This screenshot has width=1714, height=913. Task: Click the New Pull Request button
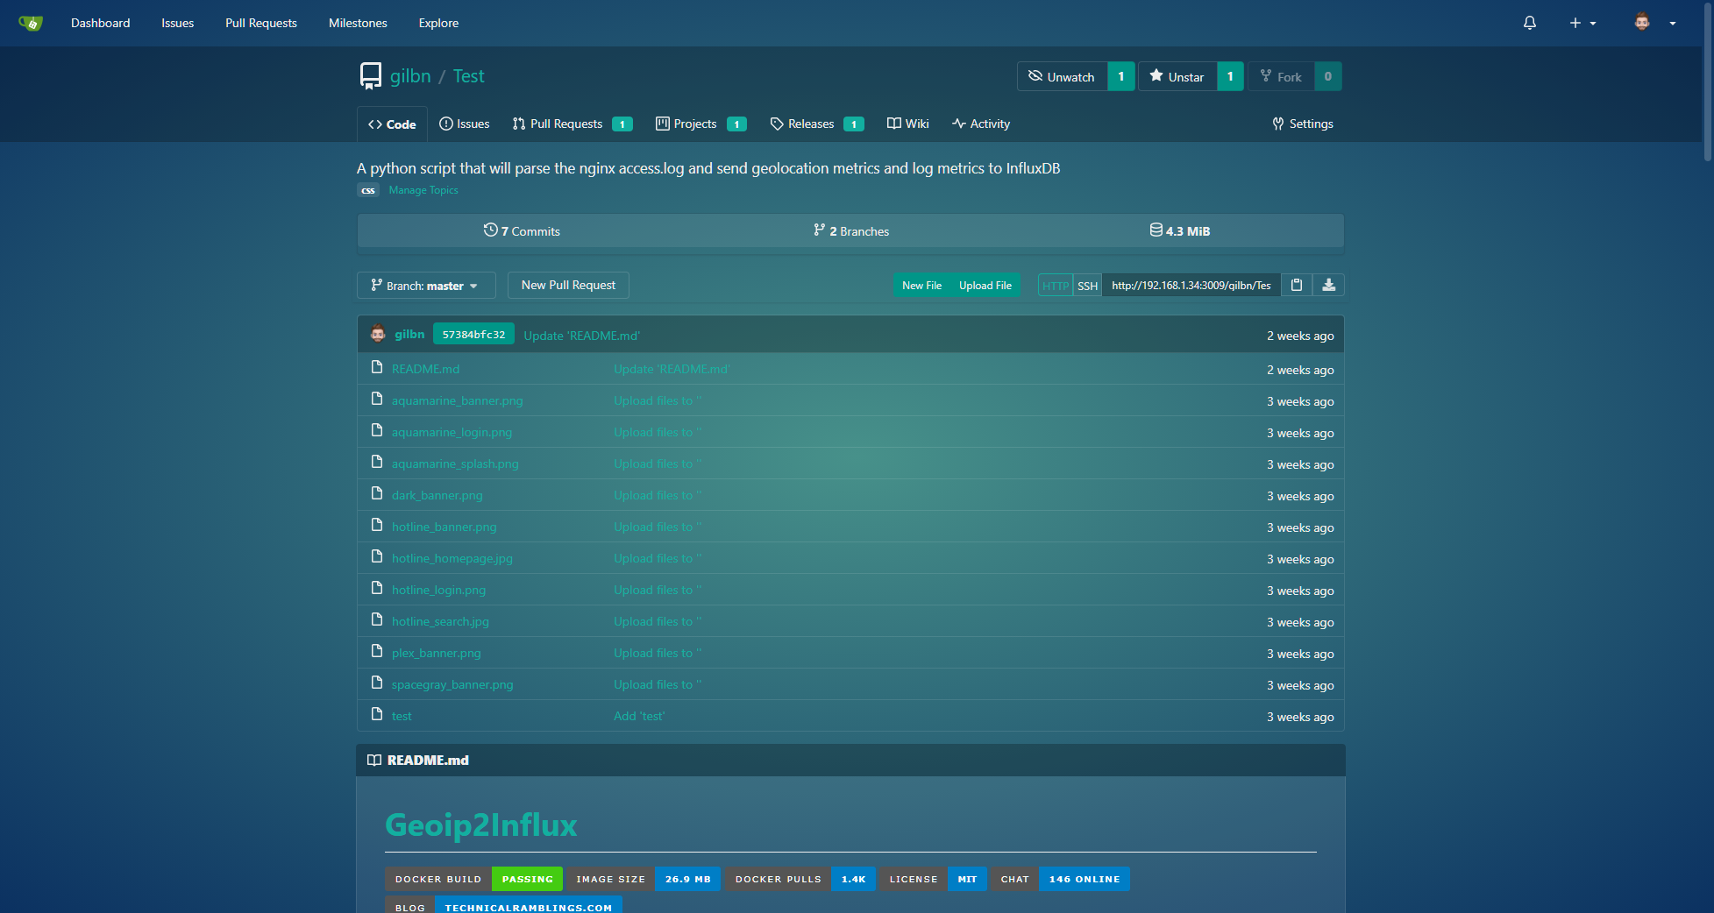point(568,285)
